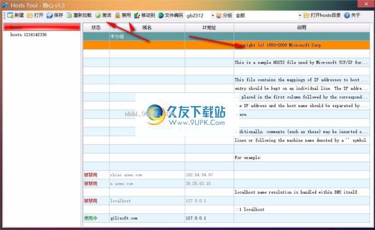Select the Copyright Microsoft Corp. row
This screenshot has height=230, width=375.
(x=226, y=45)
